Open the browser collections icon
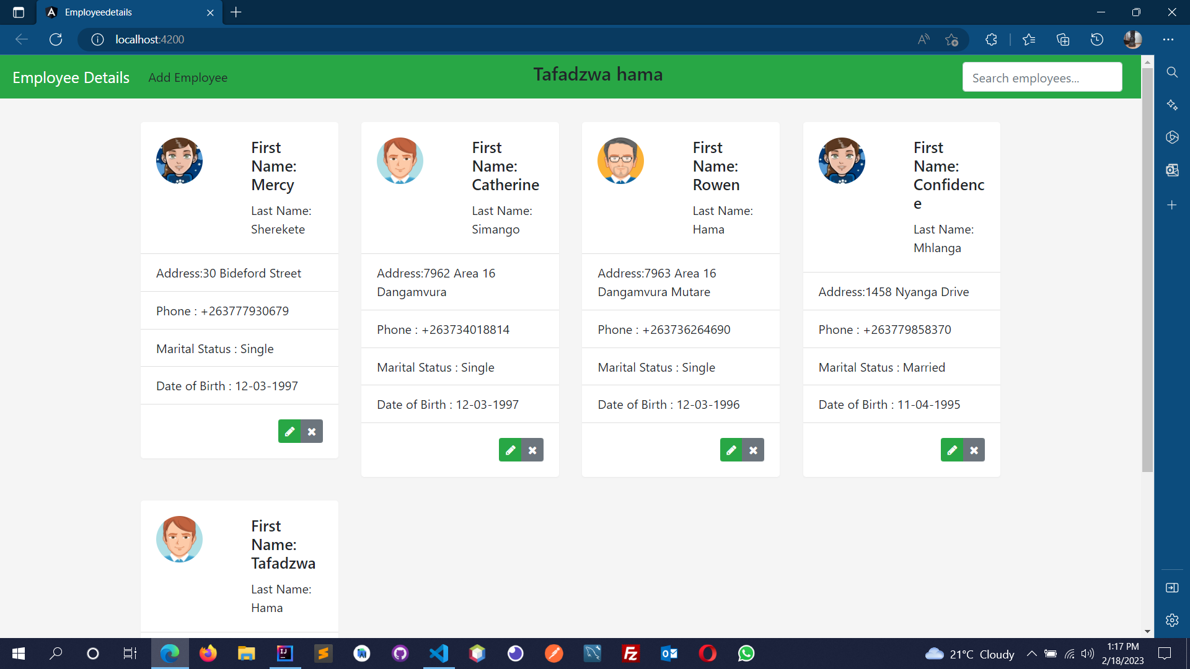 (1063, 40)
